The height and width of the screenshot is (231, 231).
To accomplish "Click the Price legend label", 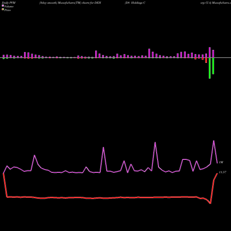I will coord(7,10).
